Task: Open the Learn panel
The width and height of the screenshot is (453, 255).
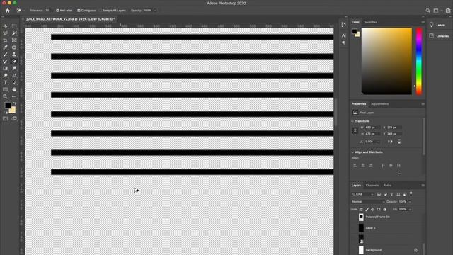Action: tap(437, 25)
